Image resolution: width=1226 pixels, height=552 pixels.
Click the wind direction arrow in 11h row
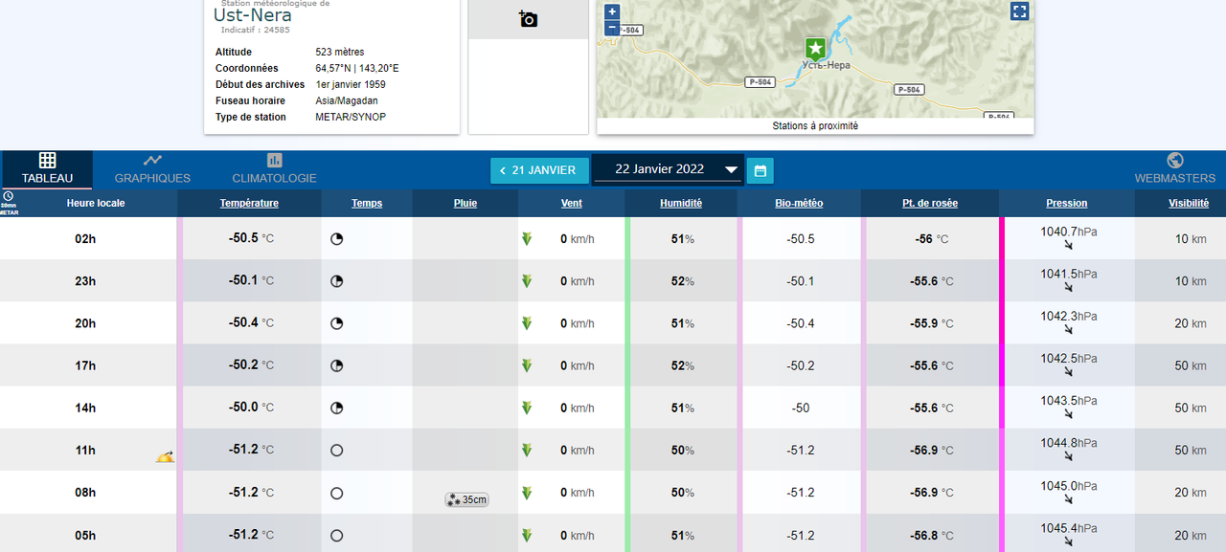pyautogui.click(x=526, y=450)
